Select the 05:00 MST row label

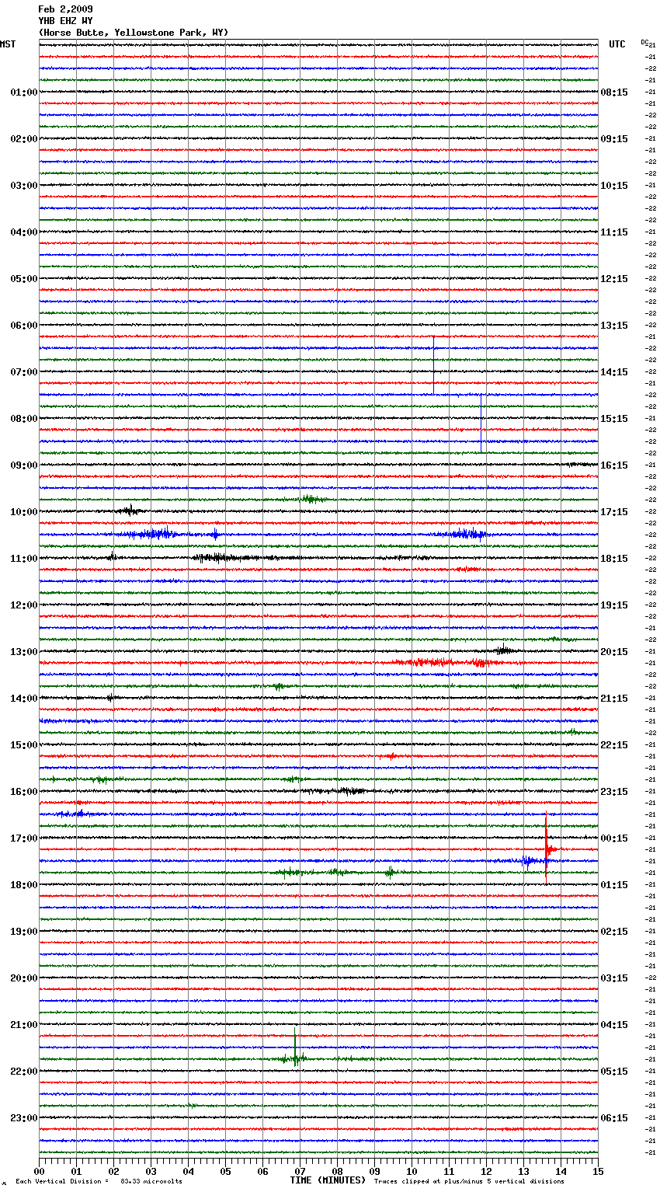24,279
